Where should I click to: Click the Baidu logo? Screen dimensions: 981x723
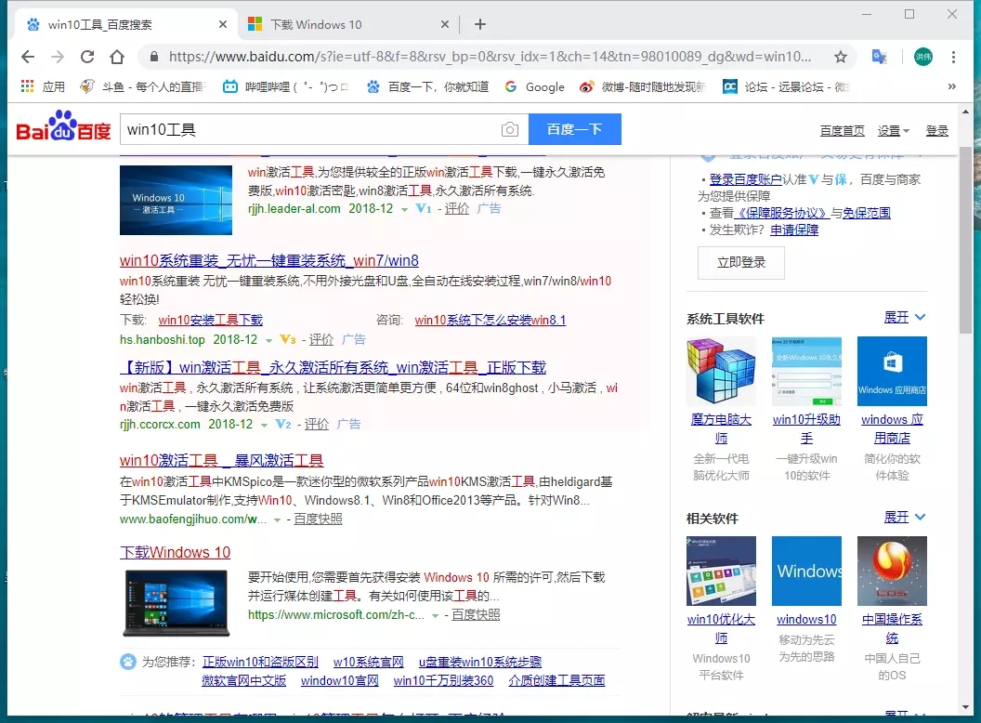[x=63, y=127]
